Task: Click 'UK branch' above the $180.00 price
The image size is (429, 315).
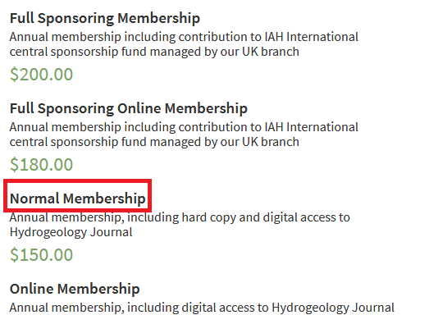Action: click(271, 142)
